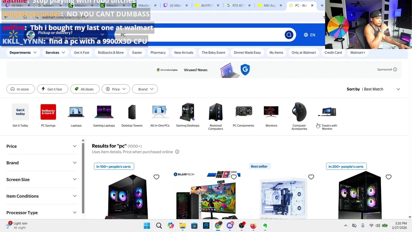
Task: Toggle the In-store filter chip
Action: (x=21, y=89)
